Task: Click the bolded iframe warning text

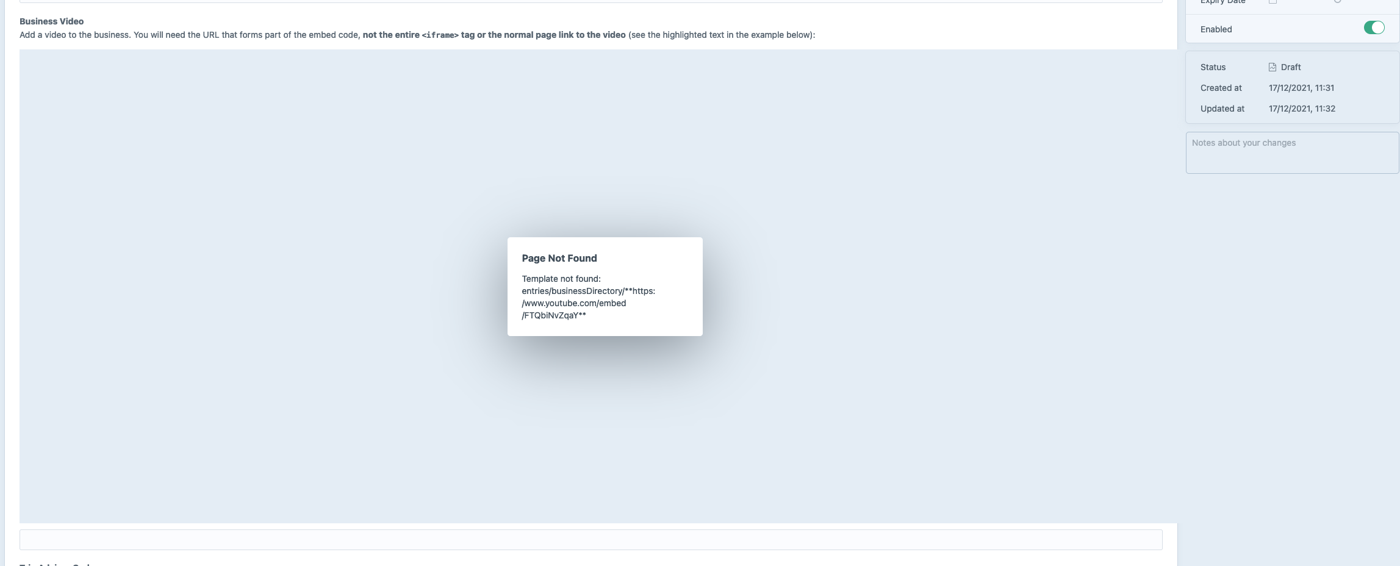Action: point(494,35)
